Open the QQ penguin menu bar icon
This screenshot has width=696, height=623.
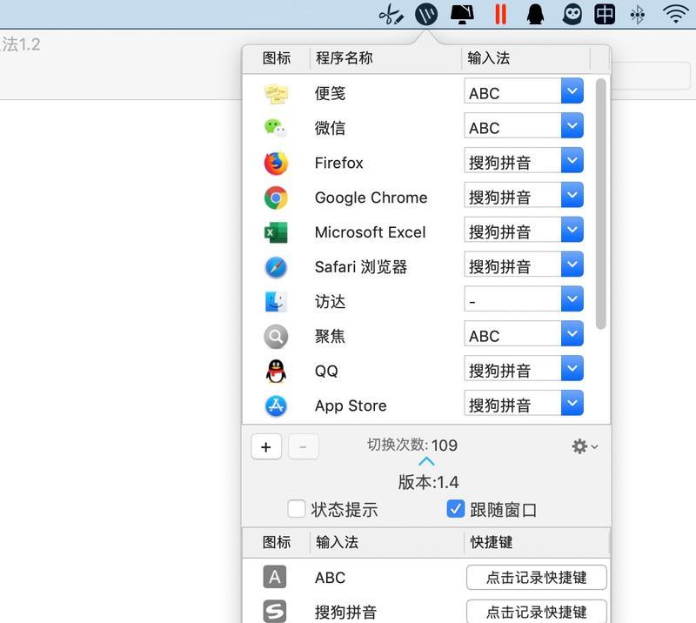(x=535, y=14)
